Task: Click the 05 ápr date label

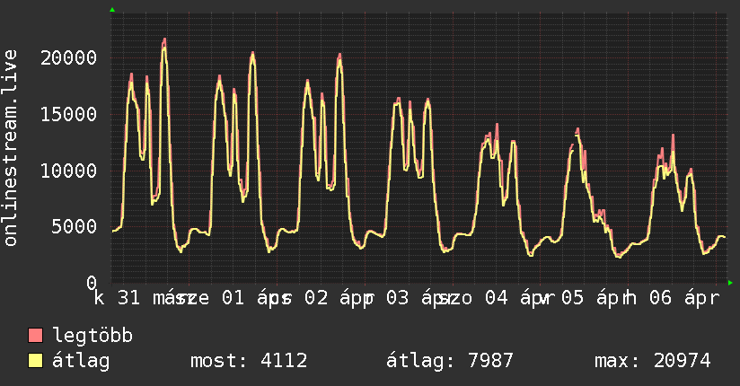Action: [595, 298]
